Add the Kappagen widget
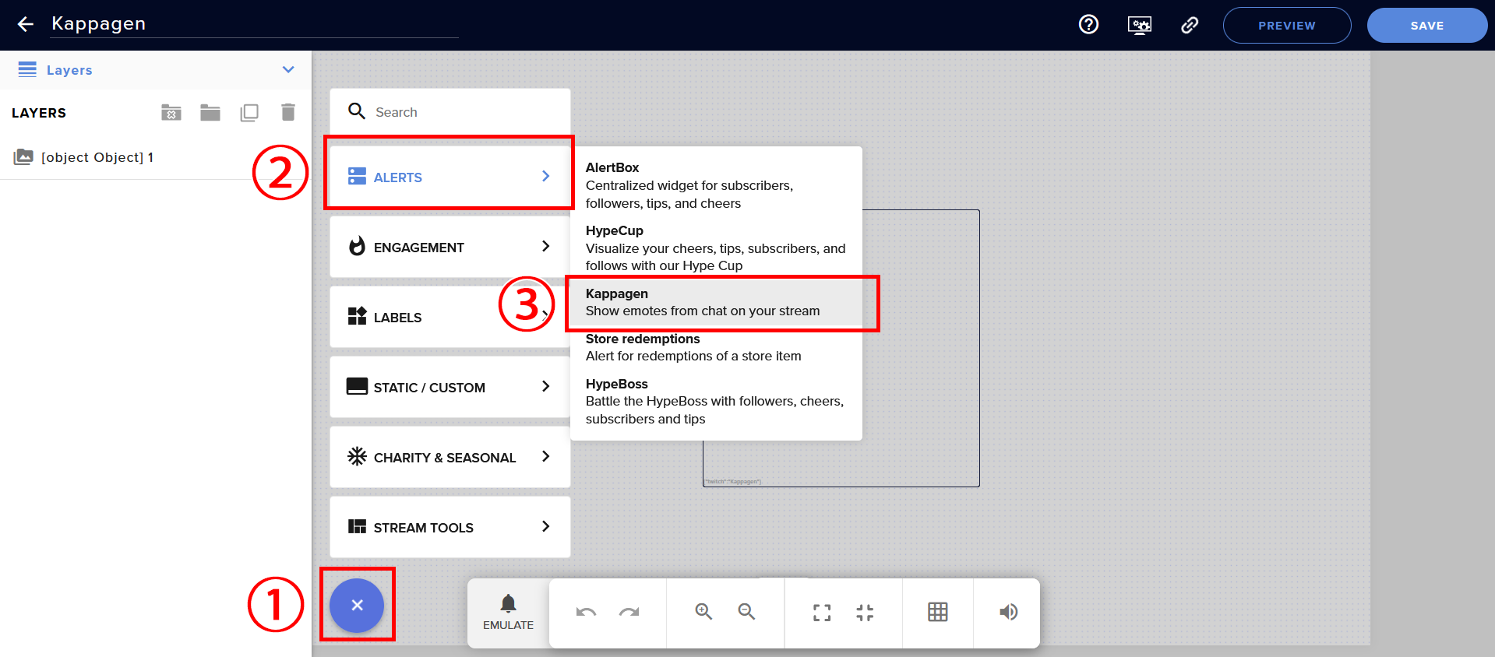Viewport: 1495px width, 657px height. pyautogui.click(x=716, y=302)
